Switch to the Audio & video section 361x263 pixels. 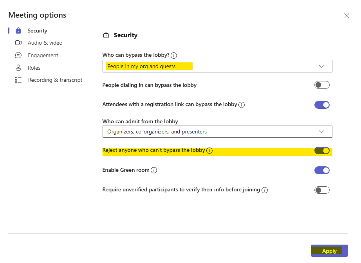pos(45,43)
